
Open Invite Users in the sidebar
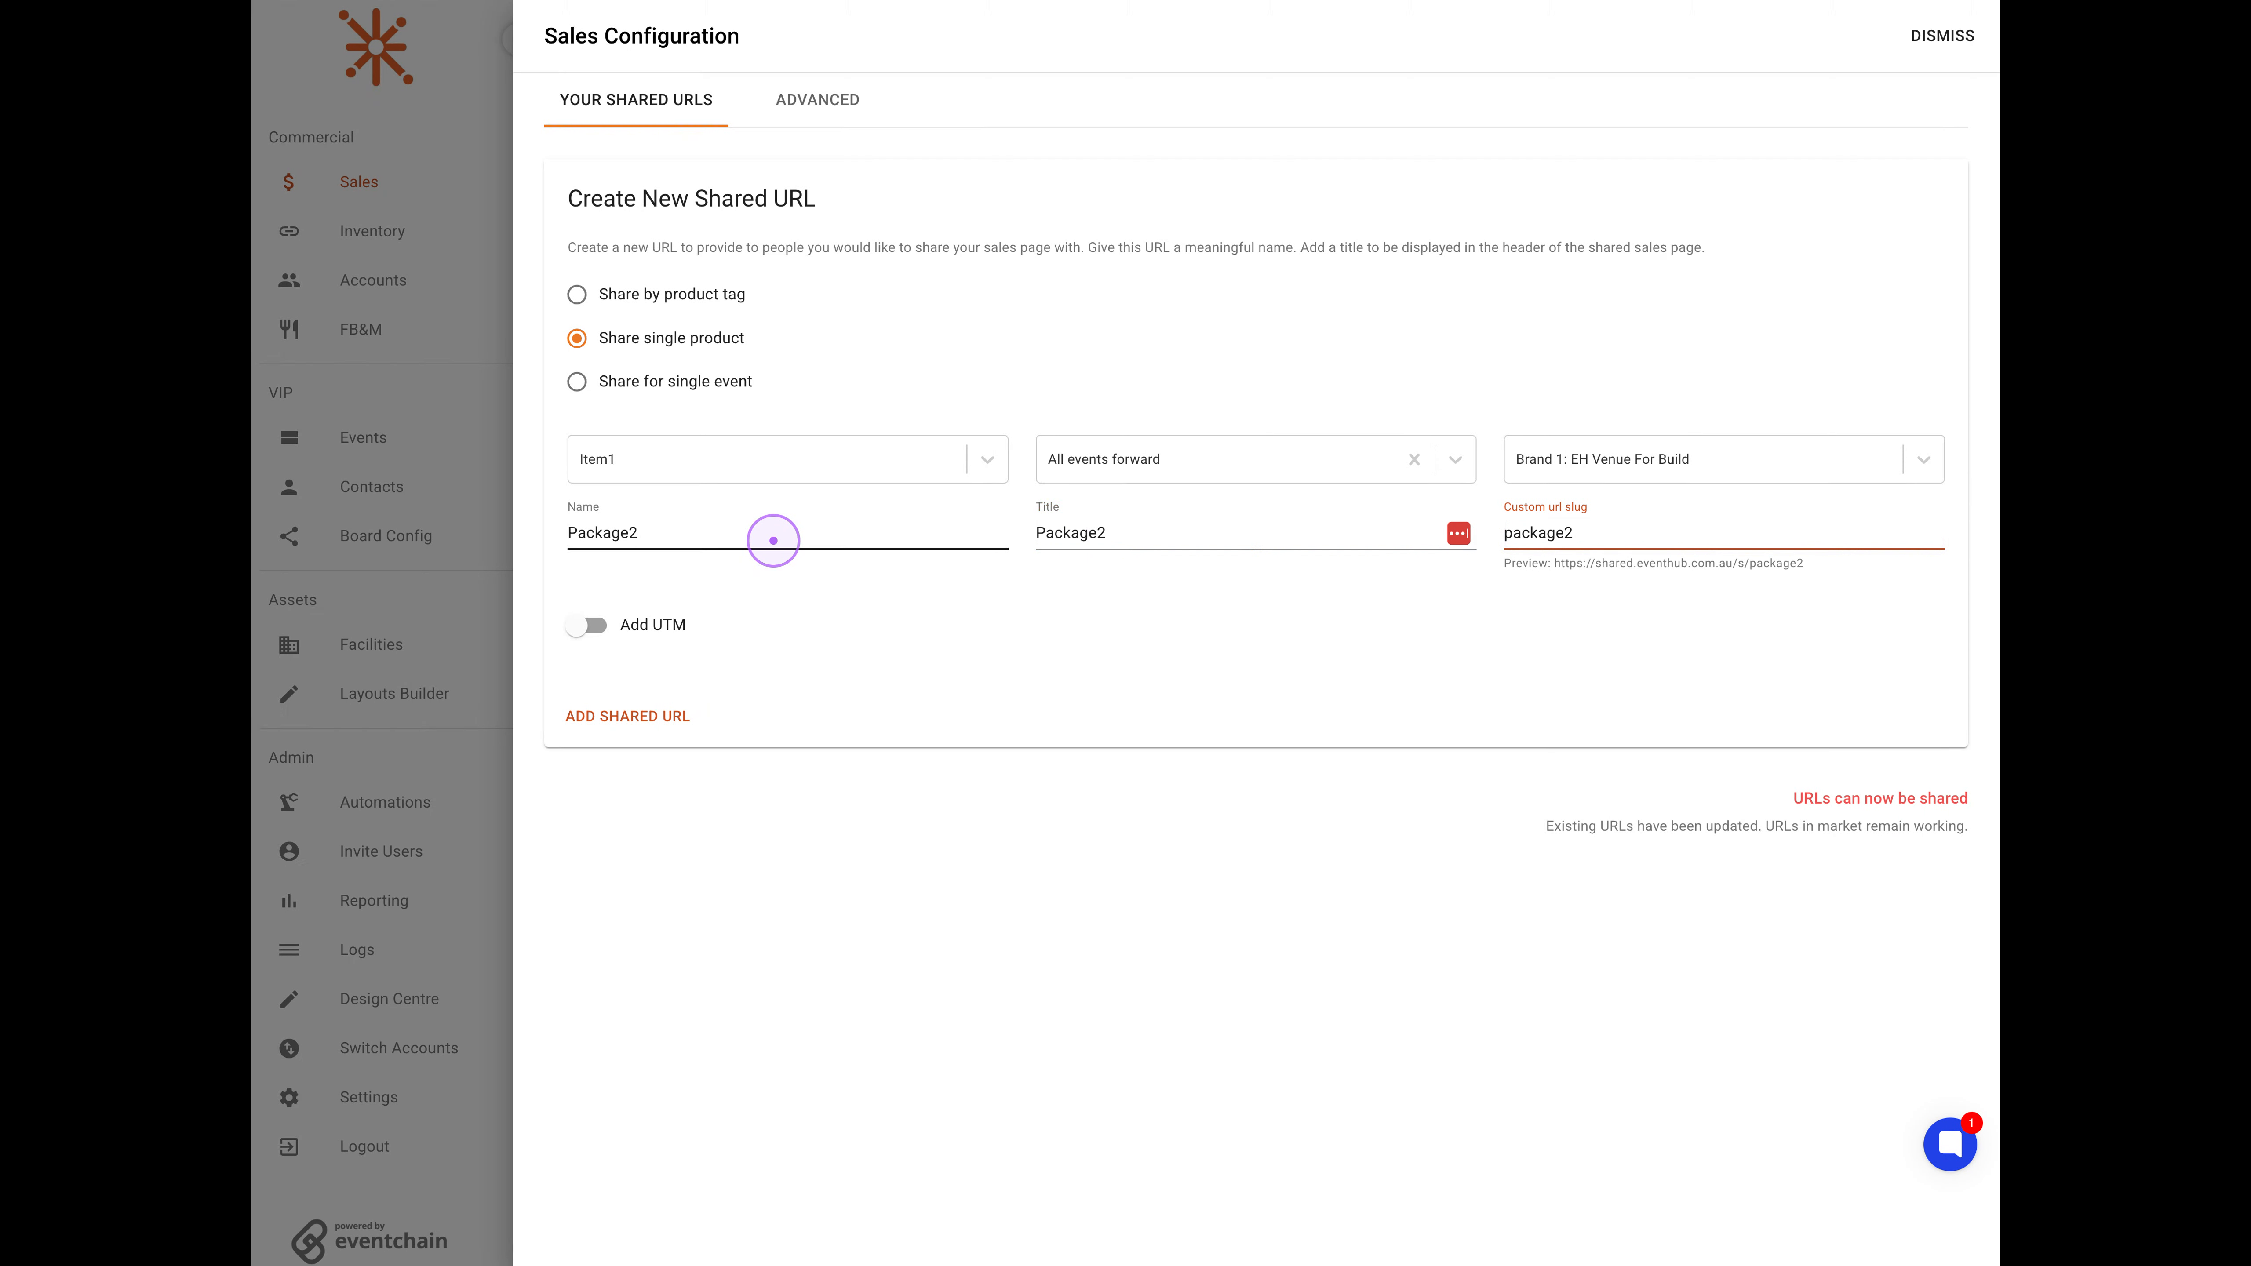coord(381,851)
